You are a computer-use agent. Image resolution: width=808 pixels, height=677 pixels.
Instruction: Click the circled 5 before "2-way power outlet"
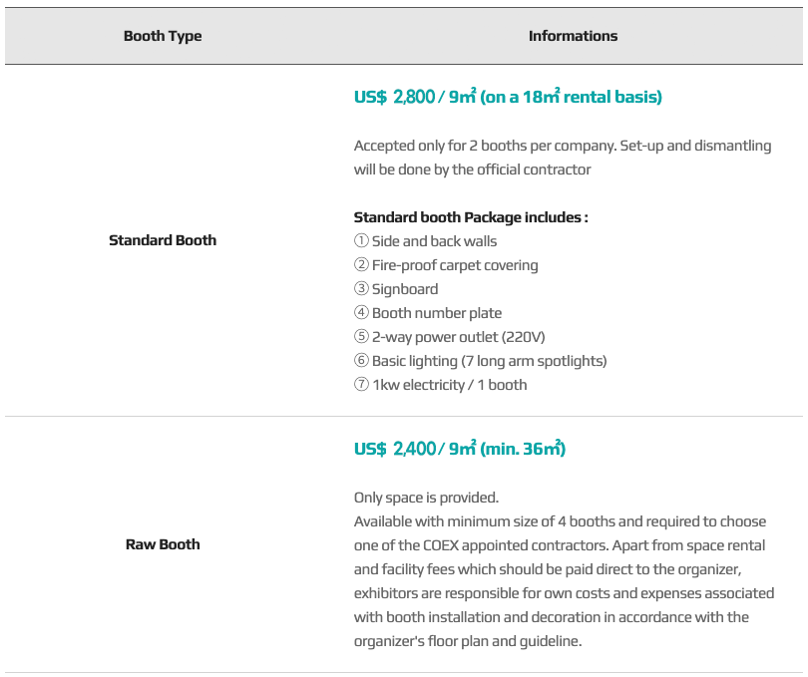tap(361, 337)
